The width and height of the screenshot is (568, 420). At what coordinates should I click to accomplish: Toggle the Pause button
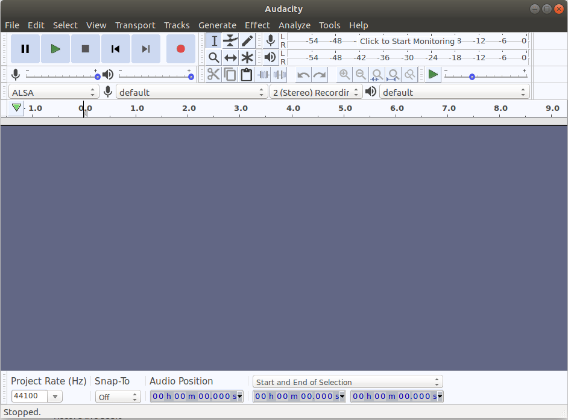tap(25, 49)
